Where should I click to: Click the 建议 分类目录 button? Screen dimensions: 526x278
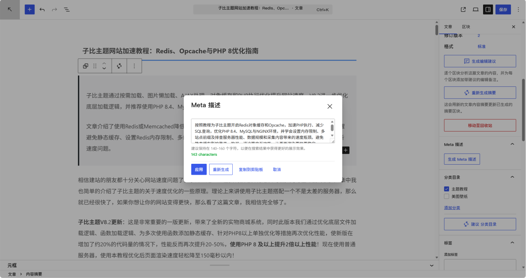point(480,224)
